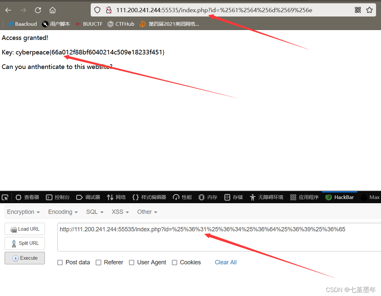Switch to the 控制台 console tab

pyautogui.click(x=58, y=197)
